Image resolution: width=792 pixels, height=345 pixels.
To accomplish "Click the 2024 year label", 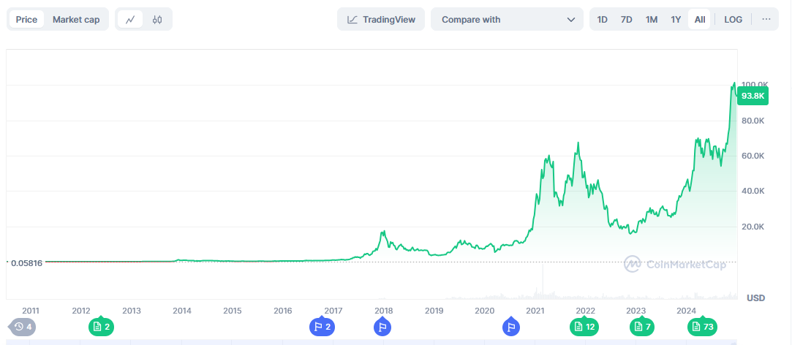I will (687, 310).
